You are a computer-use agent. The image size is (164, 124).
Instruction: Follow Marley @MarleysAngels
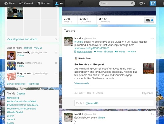(x=21, y=66)
